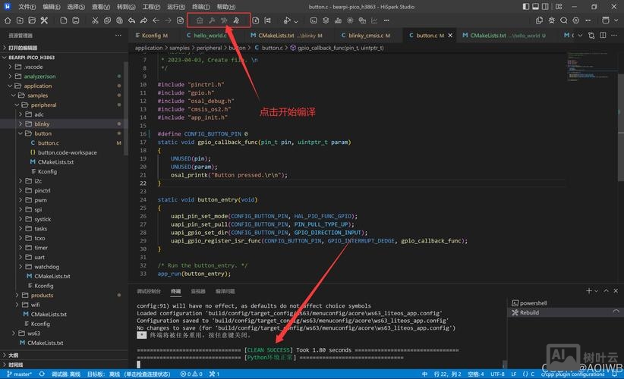Select the Rebuild terminal entry

tap(528, 312)
